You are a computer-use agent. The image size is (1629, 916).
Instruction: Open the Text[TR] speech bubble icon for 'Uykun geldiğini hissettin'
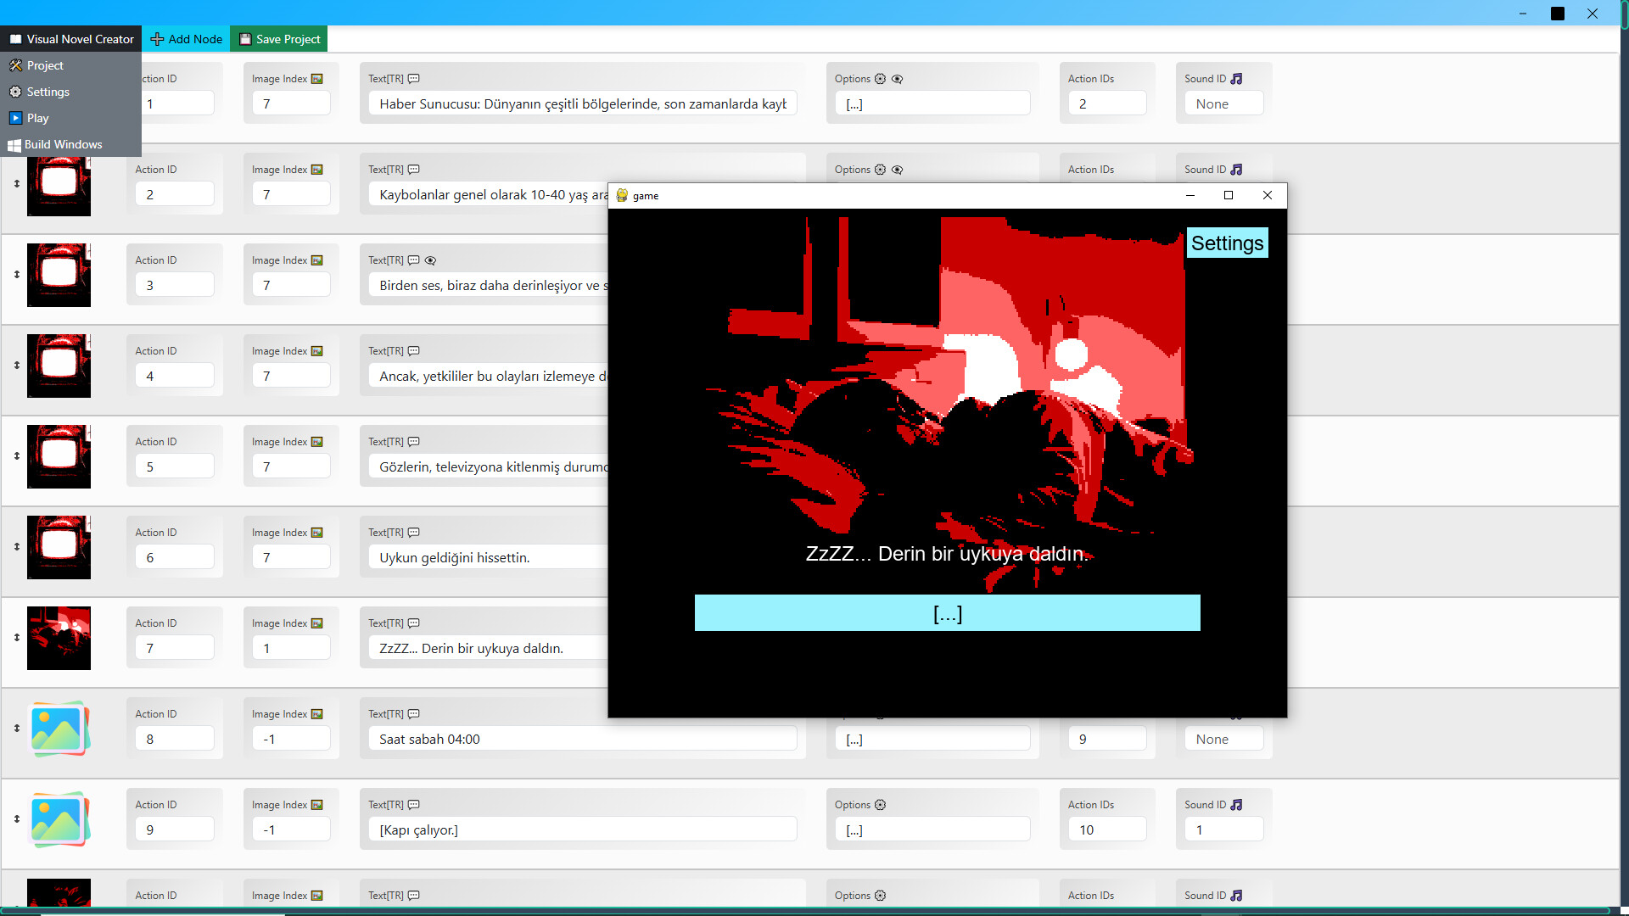coord(413,533)
